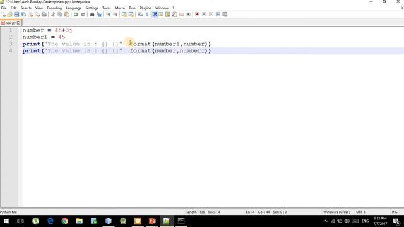Open the Encoding menu
The width and height of the screenshot is (404, 227).
54,8
